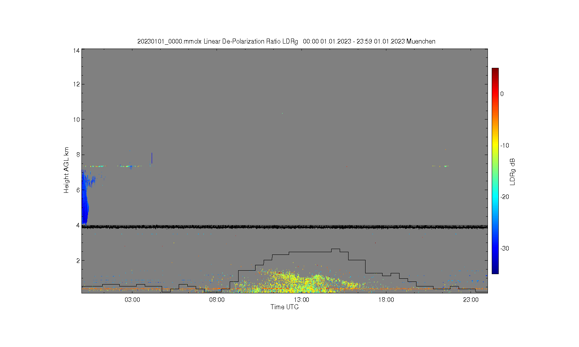Click the height tick label 4
Viewport: 579px width, 347px height.
pos(78,225)
